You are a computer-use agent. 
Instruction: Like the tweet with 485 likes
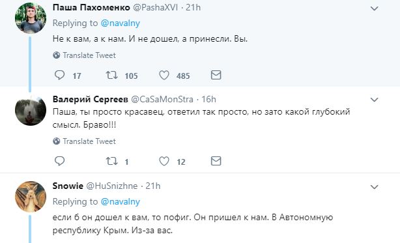tap(164, 75)
